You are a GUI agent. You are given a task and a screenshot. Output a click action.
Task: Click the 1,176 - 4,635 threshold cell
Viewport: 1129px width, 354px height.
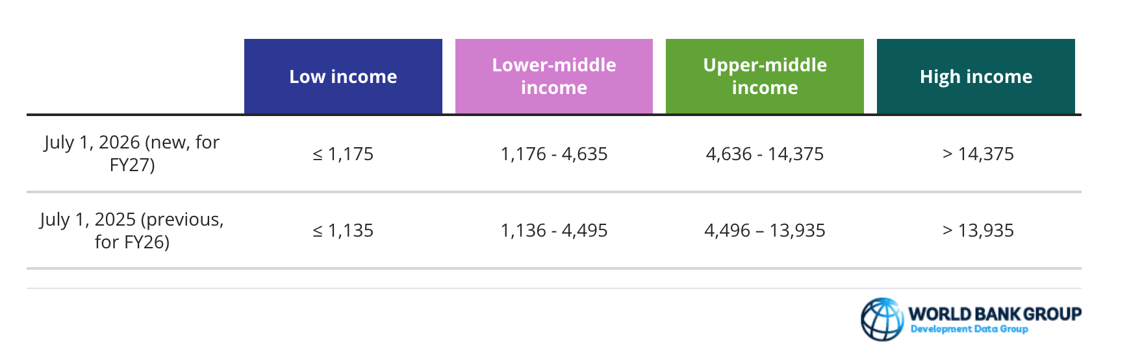pos(554,154)
